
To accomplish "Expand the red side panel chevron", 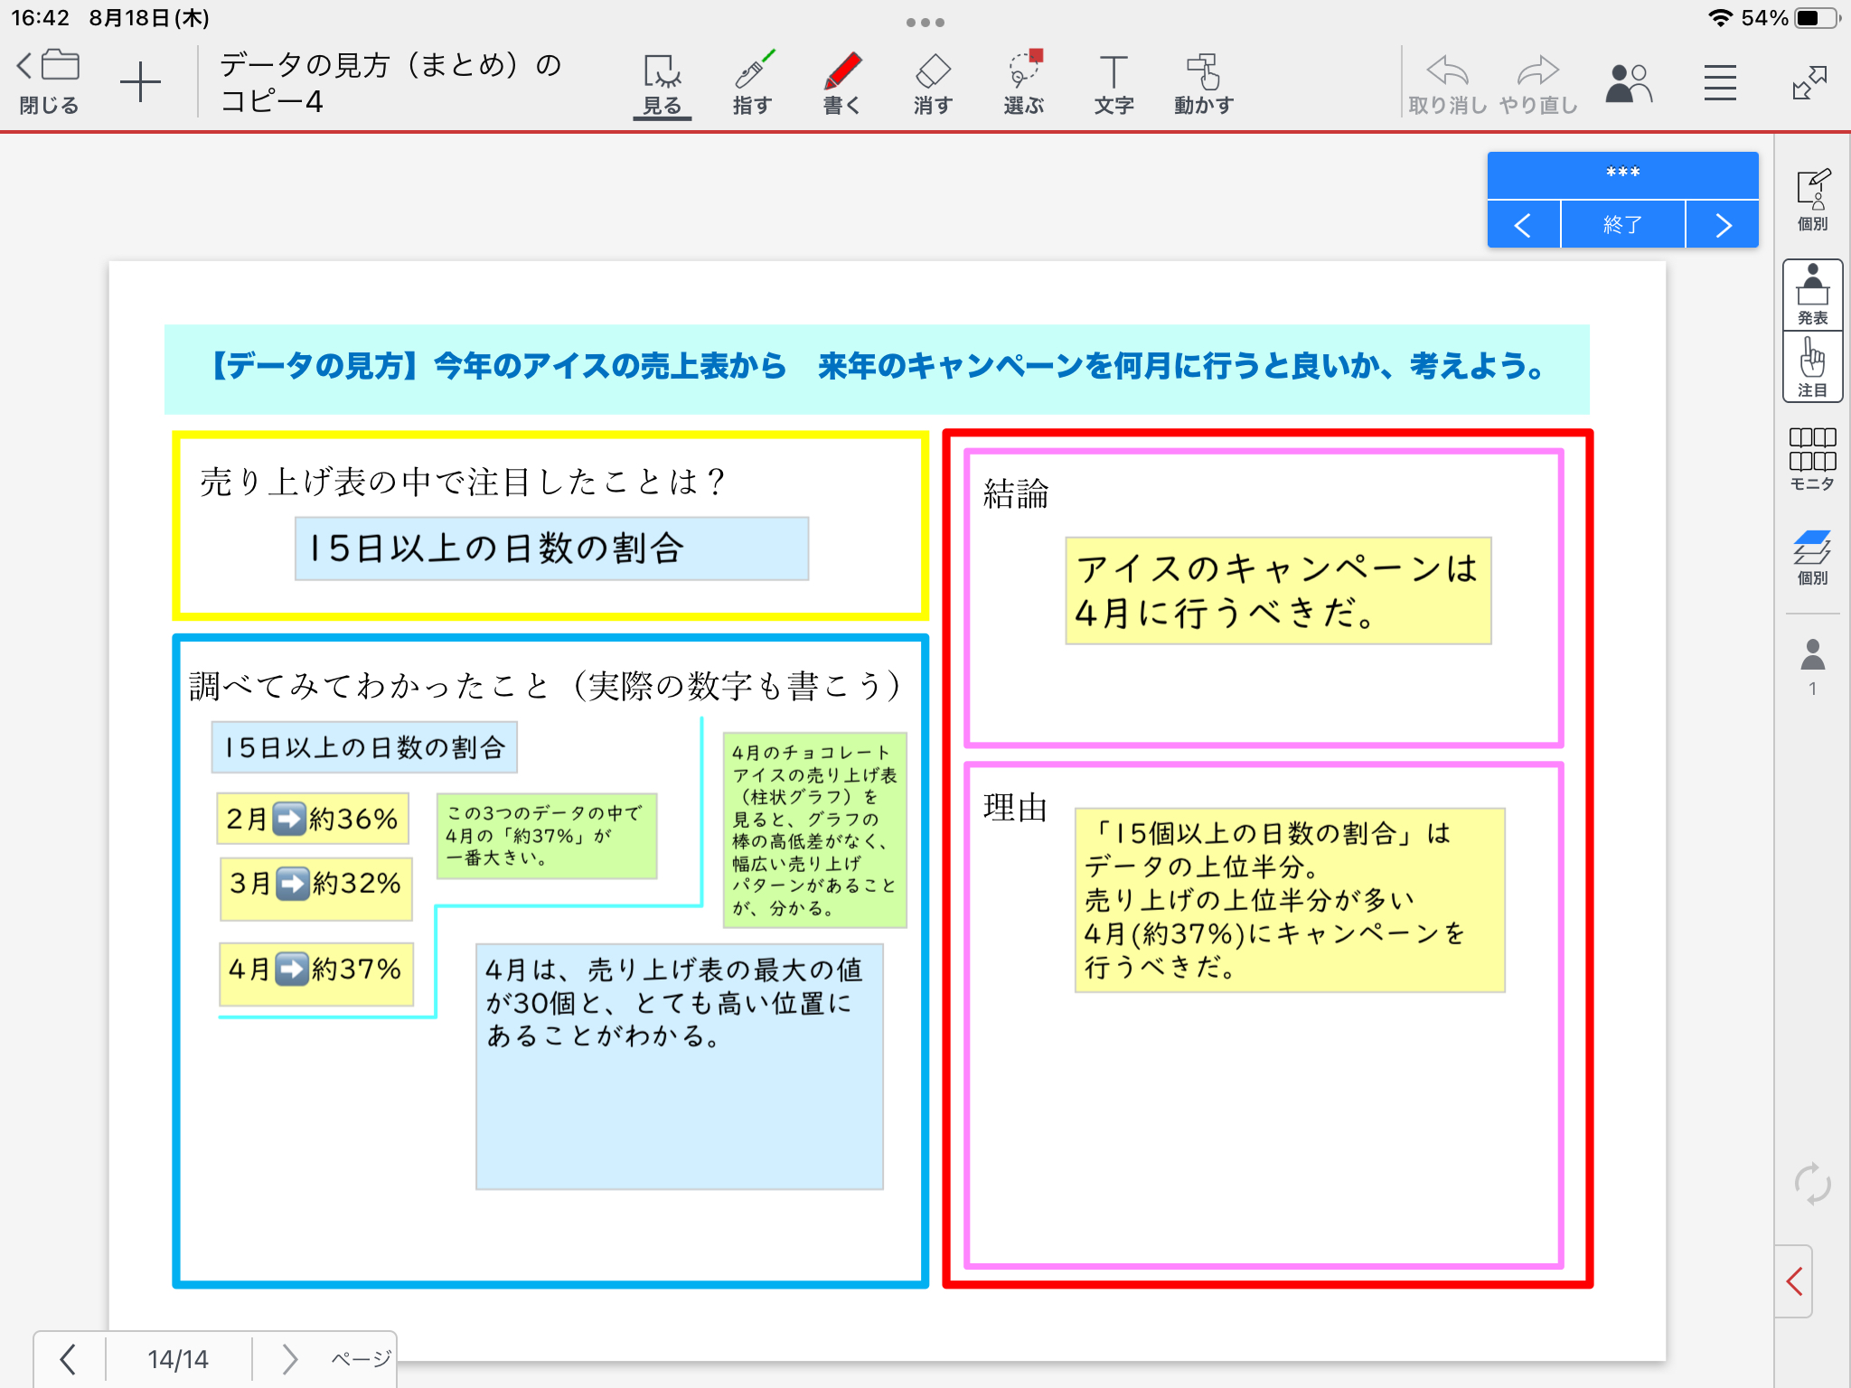I will [1795, 1281].
